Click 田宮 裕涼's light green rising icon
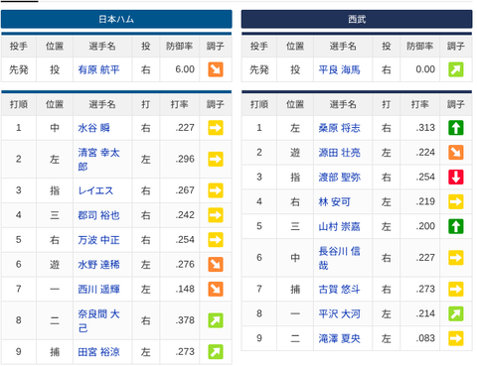The height and width of the screenshot is (366, 477). coord(216,352)
